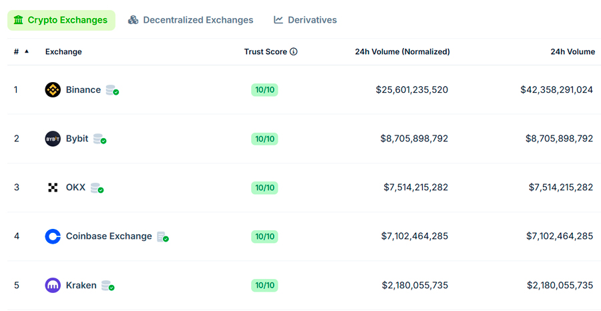The width and height of the screenshot is (601, 311).
Task: Click the Trust Score info icon
Action: point(294,51)
